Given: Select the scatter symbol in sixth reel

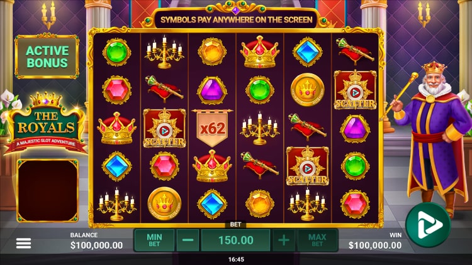Looking at the screenshot, I should pos(355,90).
